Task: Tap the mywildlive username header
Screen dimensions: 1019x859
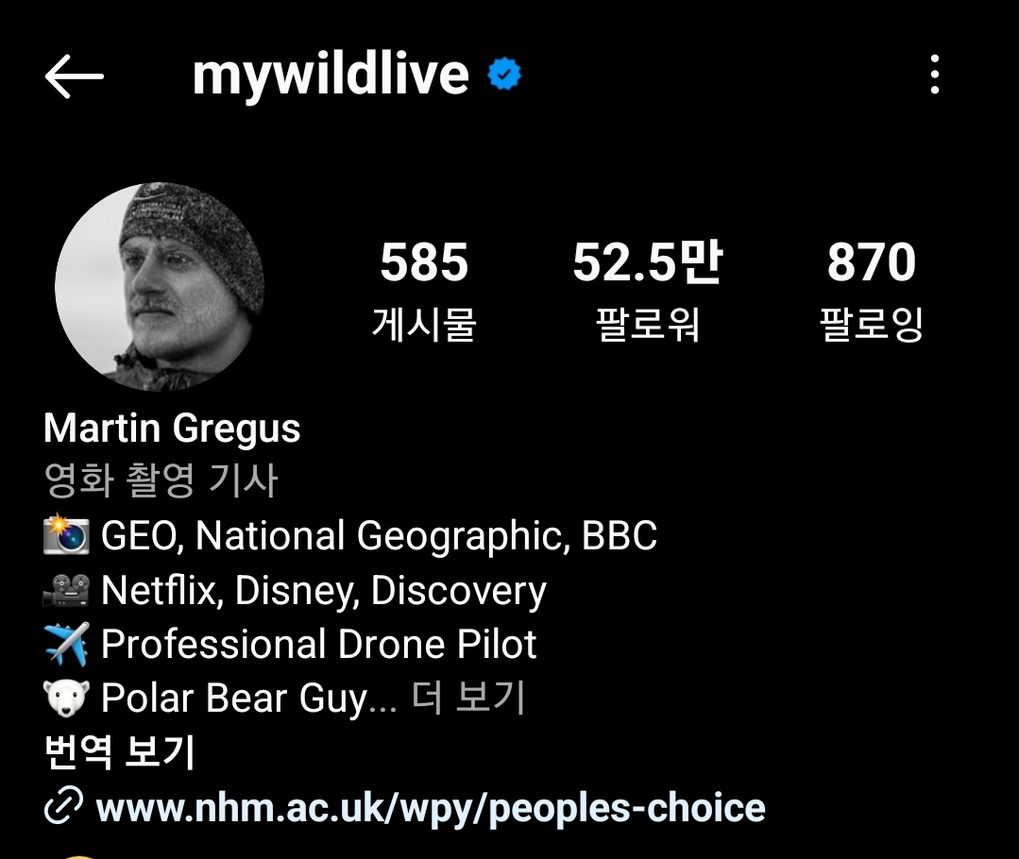Action: point(330,76)
